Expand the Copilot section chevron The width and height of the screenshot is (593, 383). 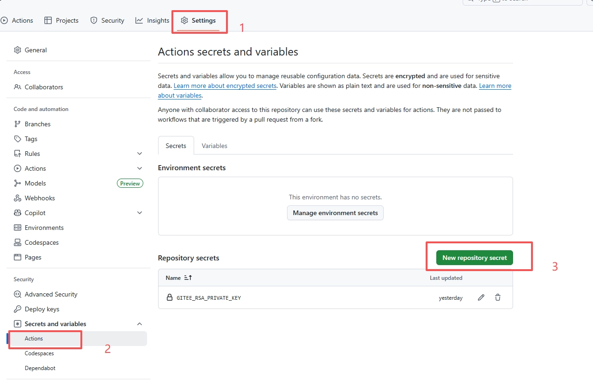[x=140, y=213]
